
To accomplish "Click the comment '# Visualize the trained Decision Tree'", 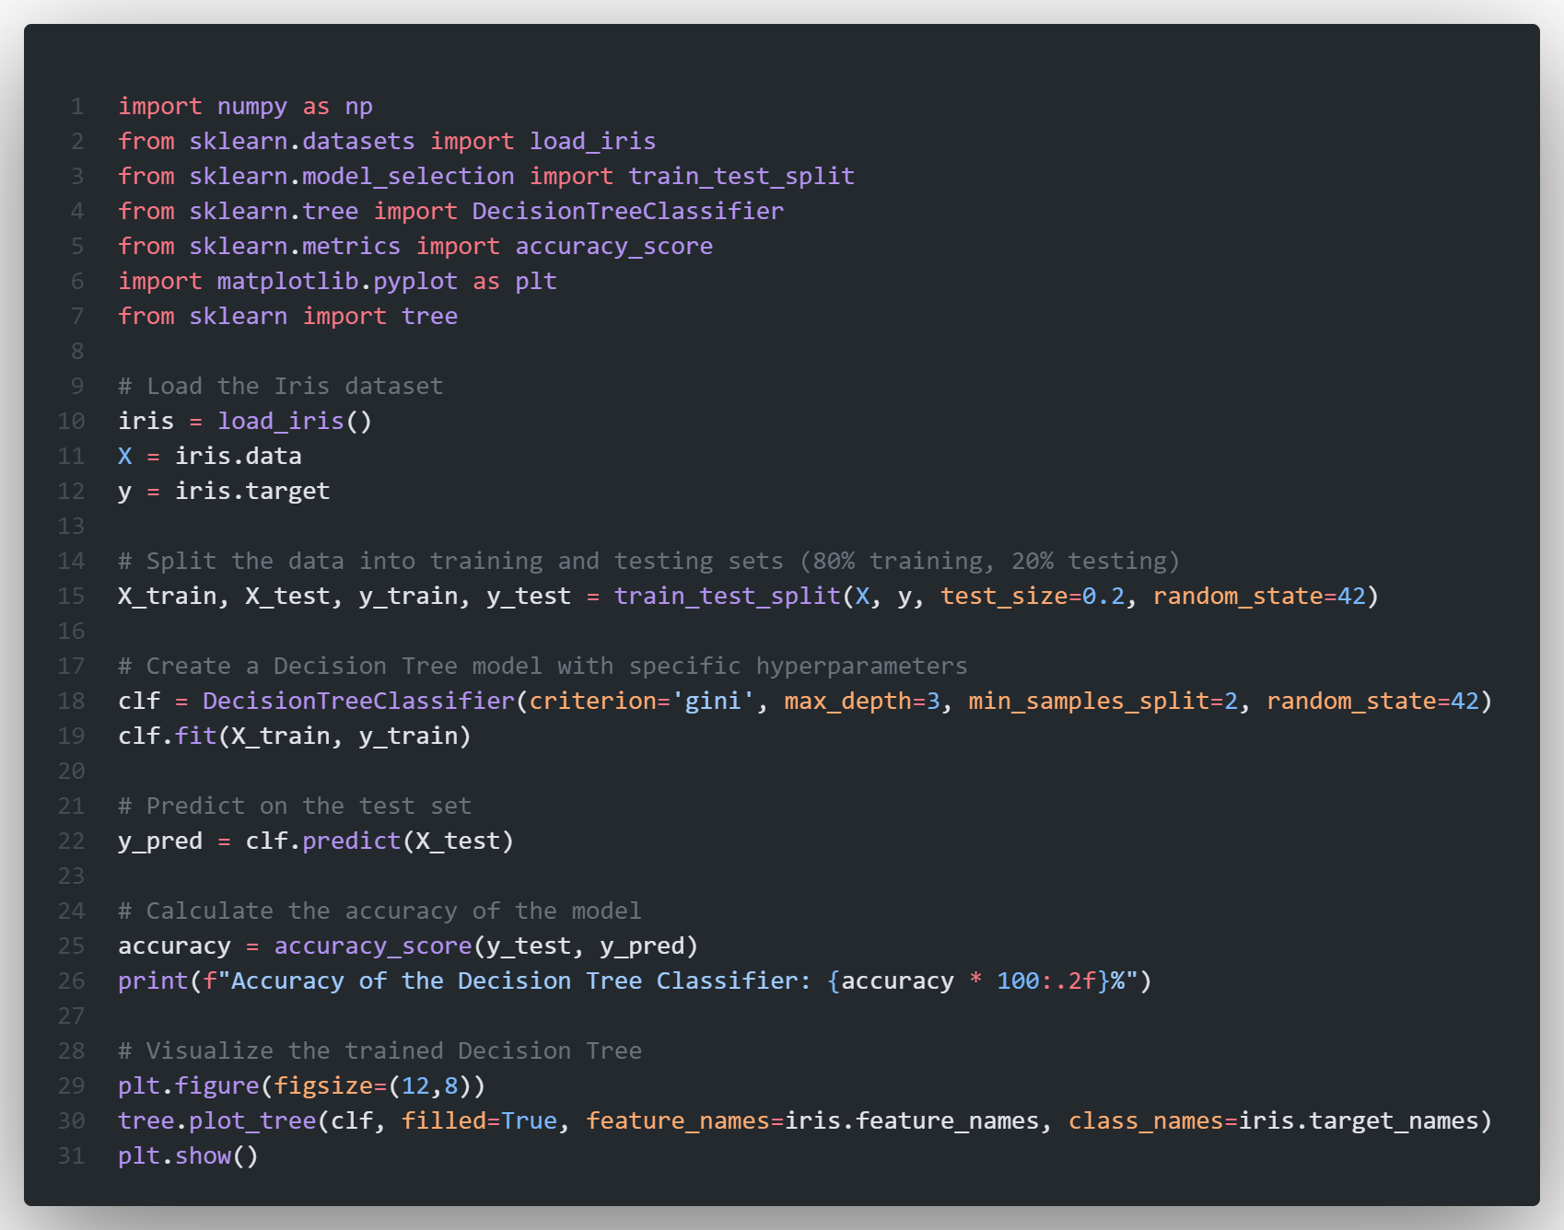I will tap(379, 1051).
